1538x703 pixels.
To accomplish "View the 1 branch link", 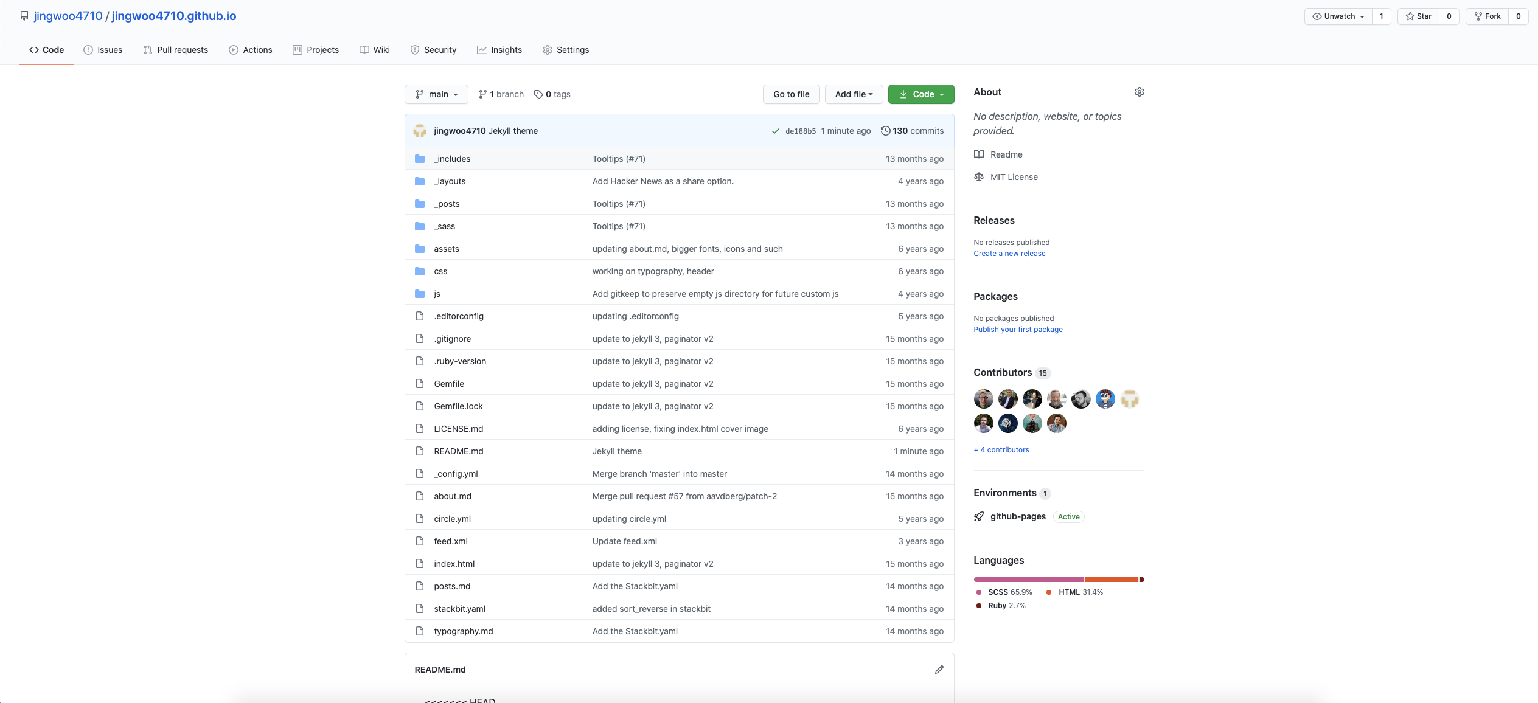I will [x=501, y=94].
